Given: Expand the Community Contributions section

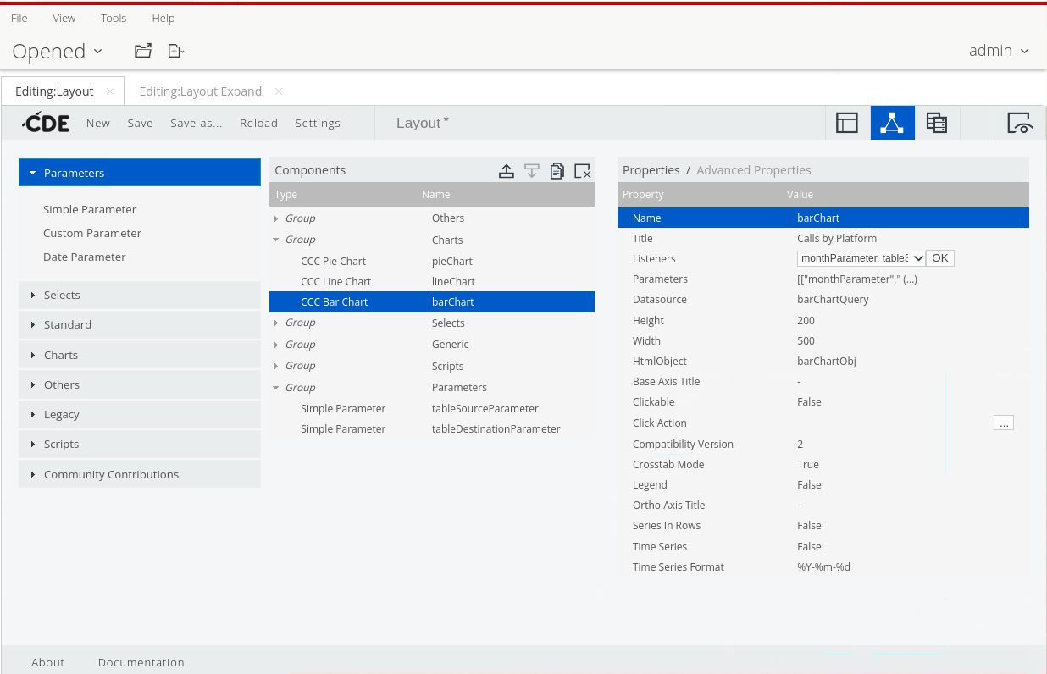Looking at the screenshot, I should tap(111, 474).
